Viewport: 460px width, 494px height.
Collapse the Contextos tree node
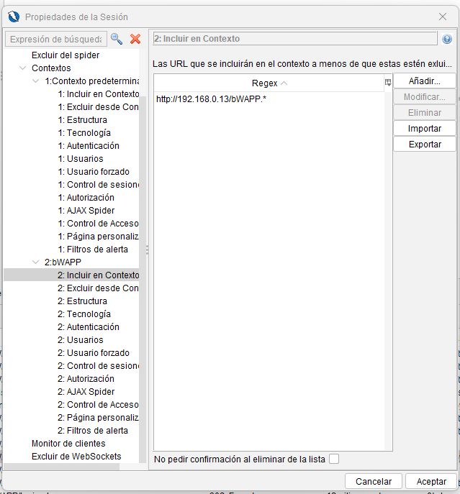coord(24,68)
